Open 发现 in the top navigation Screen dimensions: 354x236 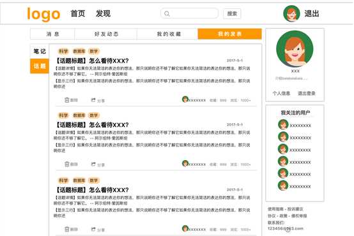click(x=103, y=13)
